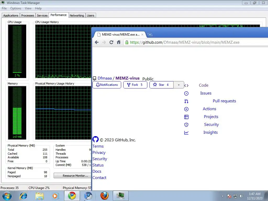Viewport: 268px width, 201px height.
Task: Click the Code angle-brackets icon
Action: [x=186, y=86]
